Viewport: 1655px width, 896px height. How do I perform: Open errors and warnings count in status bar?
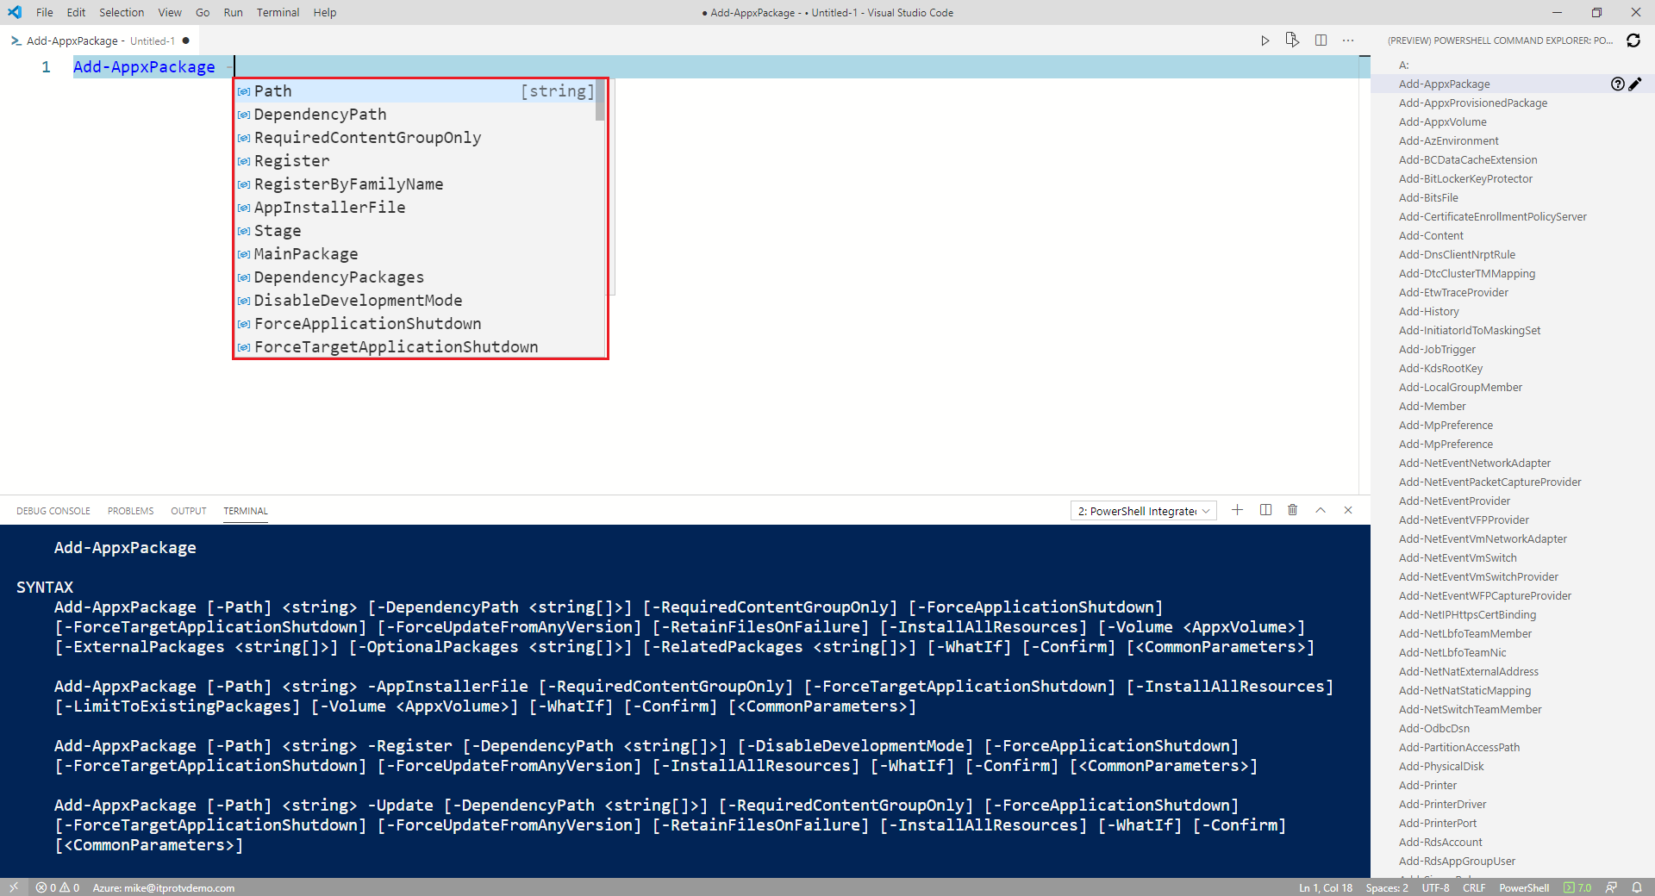click(58, 887)
